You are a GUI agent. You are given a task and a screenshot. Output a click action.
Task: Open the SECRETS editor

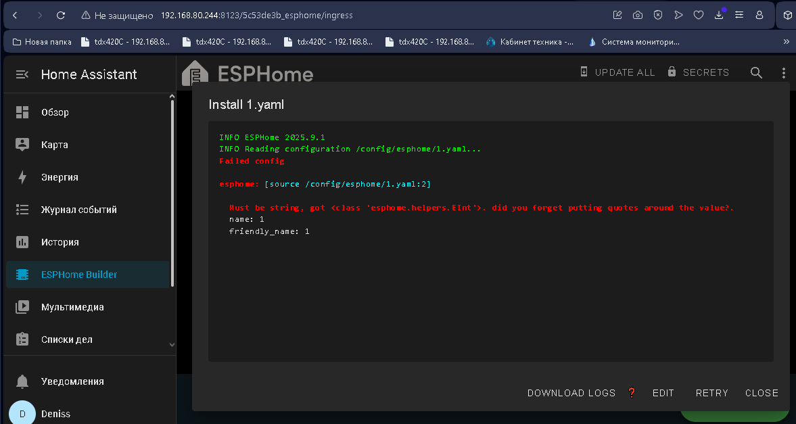[698, 72]
